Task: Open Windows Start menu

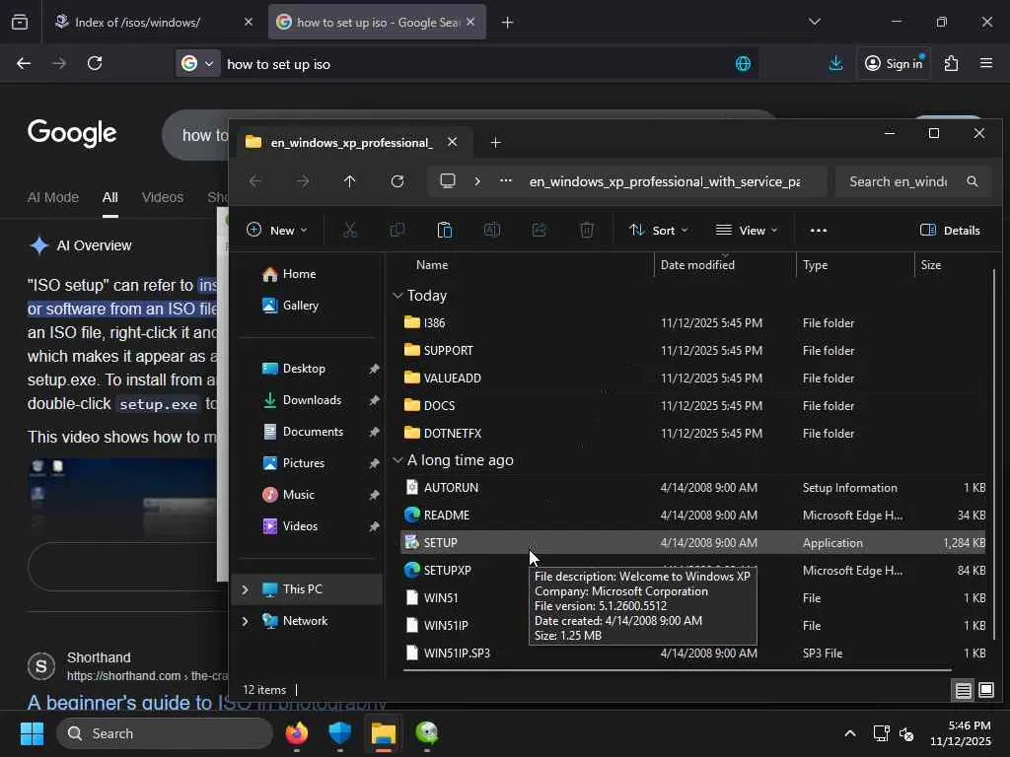Action: click(32, 733)
